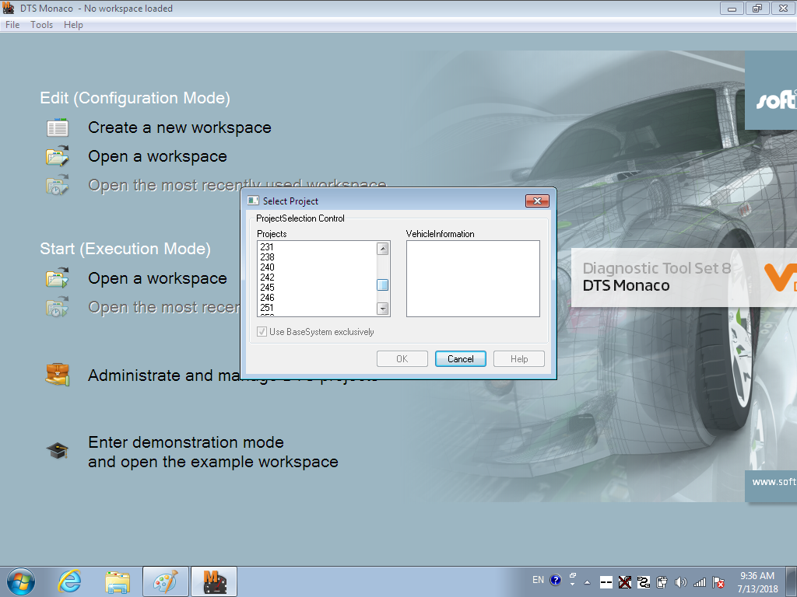Select project 242 in Projects list
797x597 pixels.
267,278
